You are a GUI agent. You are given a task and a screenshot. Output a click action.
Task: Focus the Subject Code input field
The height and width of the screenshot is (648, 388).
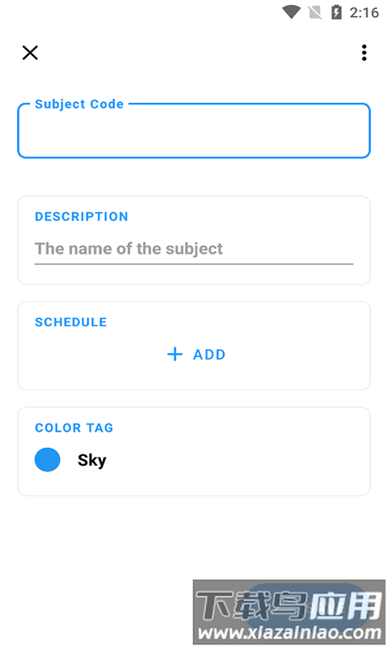coord(194,130)
